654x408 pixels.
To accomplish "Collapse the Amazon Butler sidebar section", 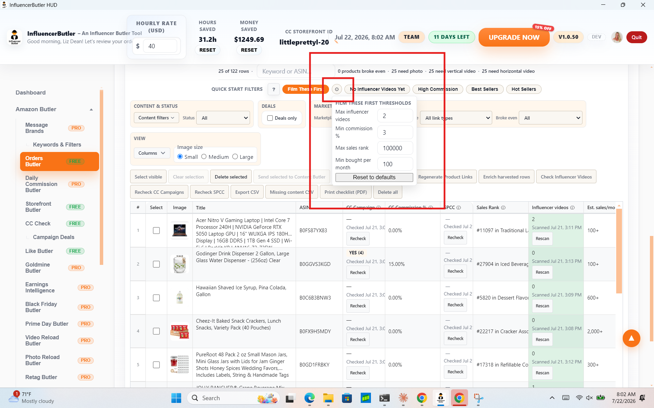I will pos(91,109).
